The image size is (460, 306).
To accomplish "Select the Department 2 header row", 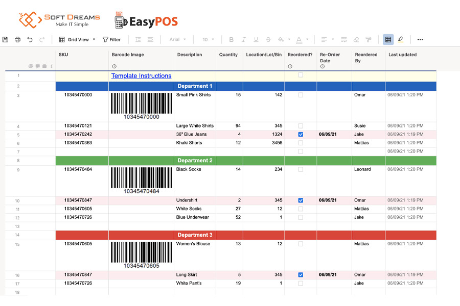I will tap(195, 160).
